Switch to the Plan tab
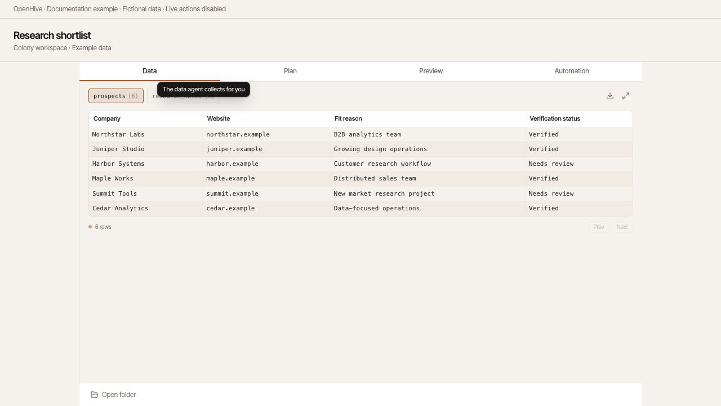This screenshot has height=406, width=721. (x=290, y=71)
